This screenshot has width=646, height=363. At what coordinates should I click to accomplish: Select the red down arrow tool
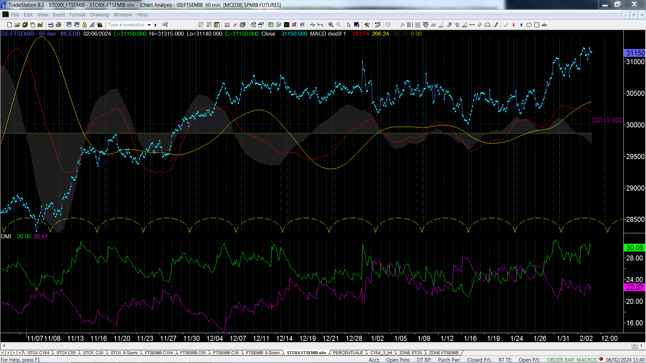[x=513, y=25]
